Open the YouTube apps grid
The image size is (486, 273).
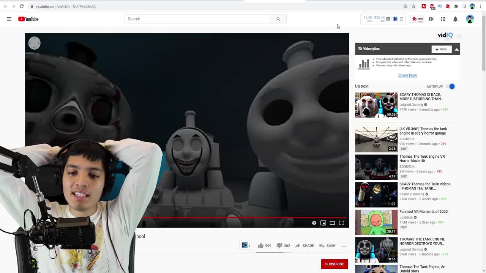[x=443, y=19]
